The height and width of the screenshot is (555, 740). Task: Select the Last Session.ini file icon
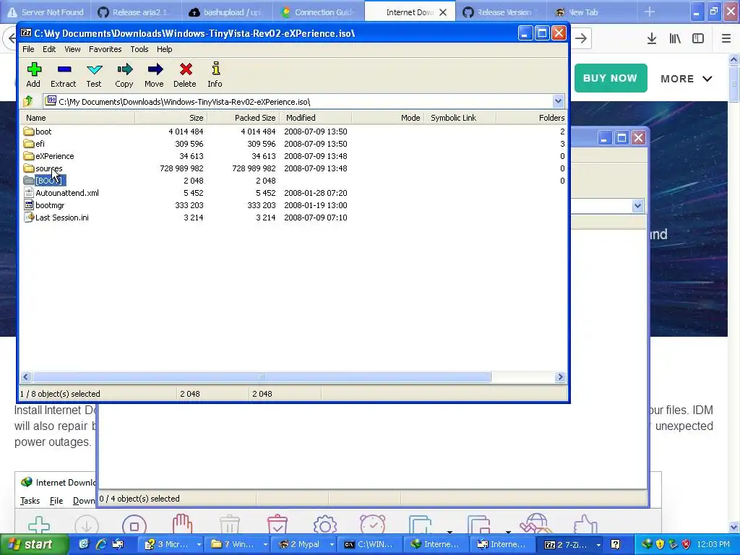tap(29, 218)
